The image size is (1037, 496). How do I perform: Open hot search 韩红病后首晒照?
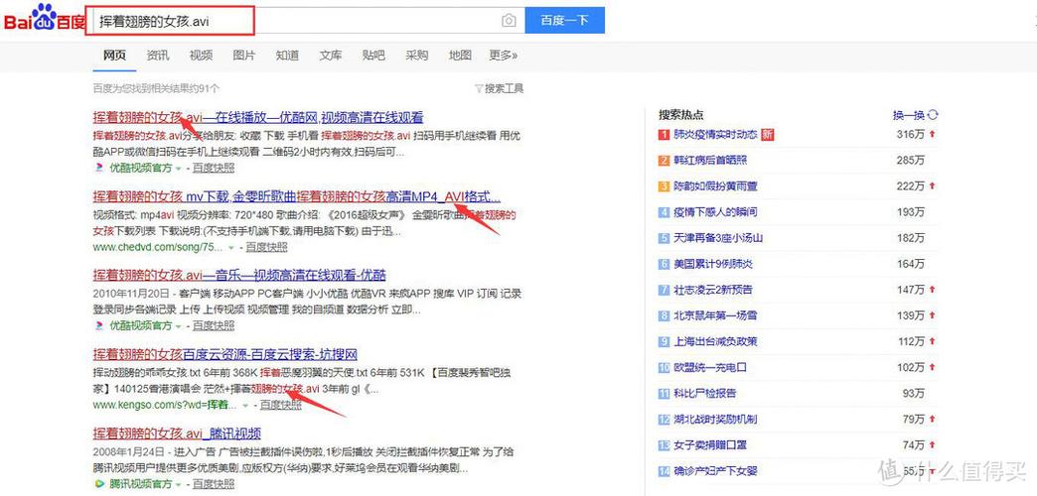pyautogui.click(x=710, y=161)
